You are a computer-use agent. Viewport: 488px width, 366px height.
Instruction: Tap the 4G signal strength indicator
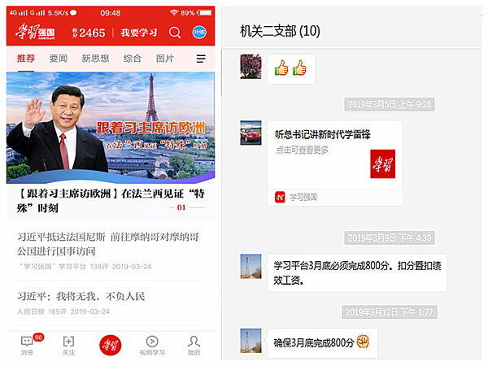tap(19, 13)
